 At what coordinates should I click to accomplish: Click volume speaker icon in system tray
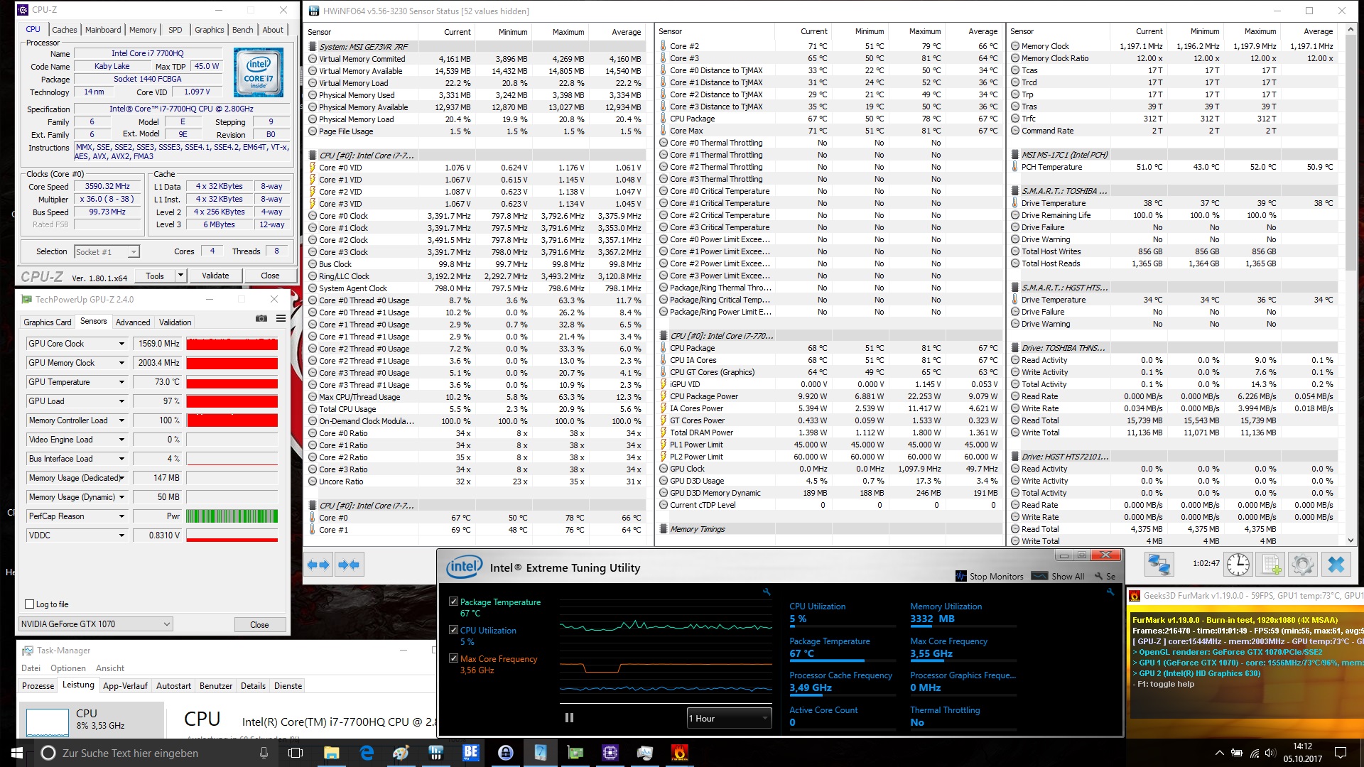[x=1270, y=753]
